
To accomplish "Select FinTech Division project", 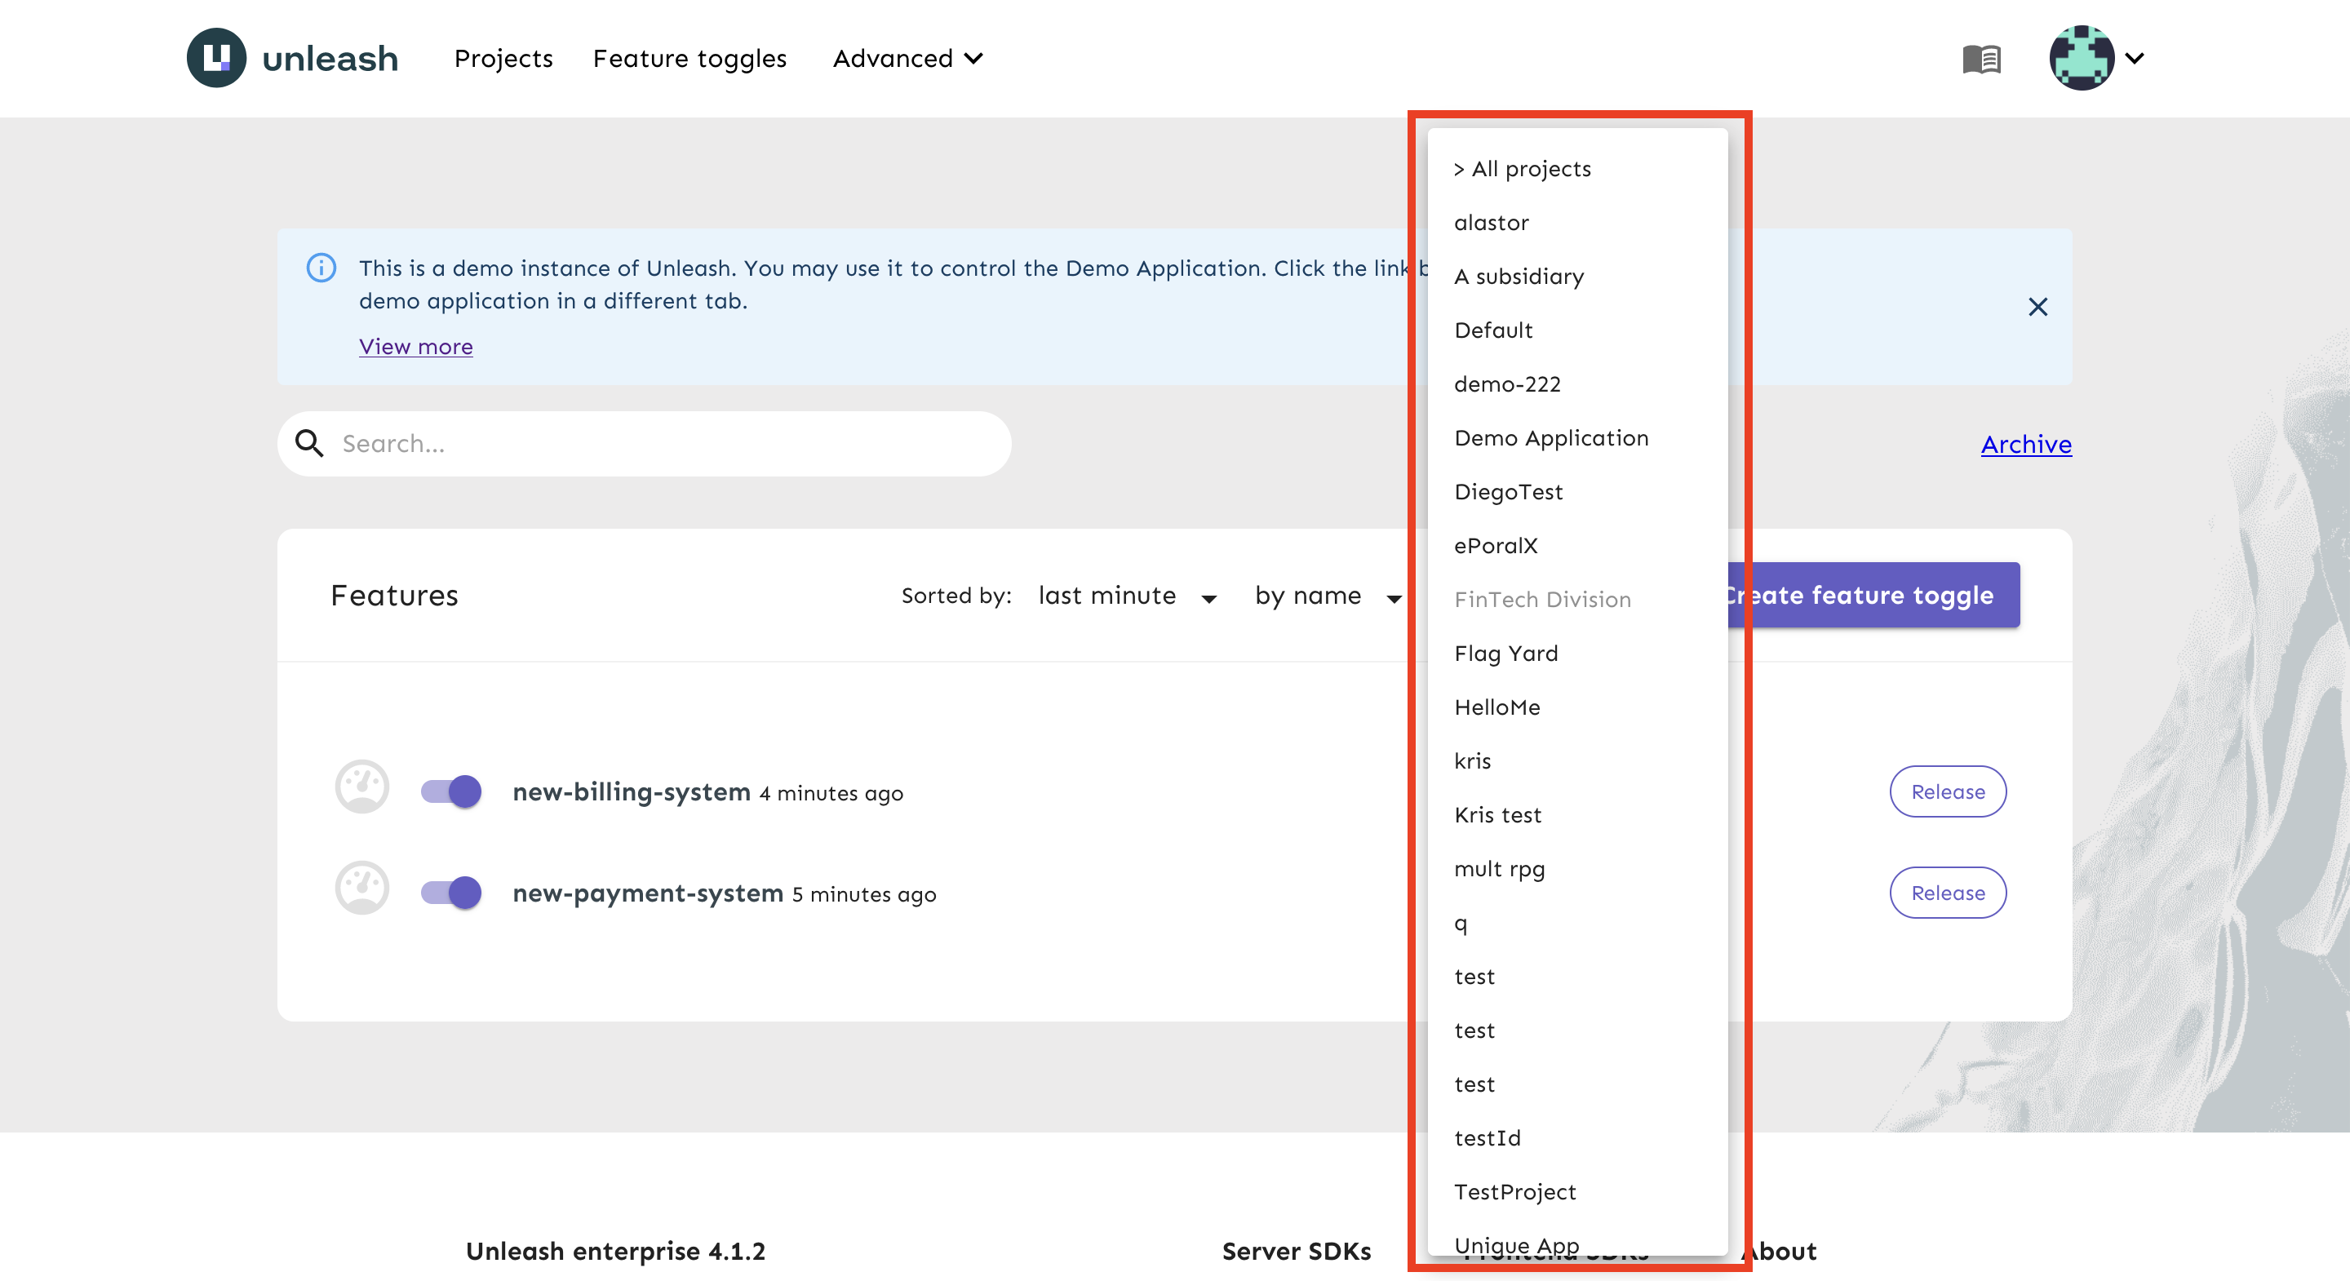I will [1577, 600].
